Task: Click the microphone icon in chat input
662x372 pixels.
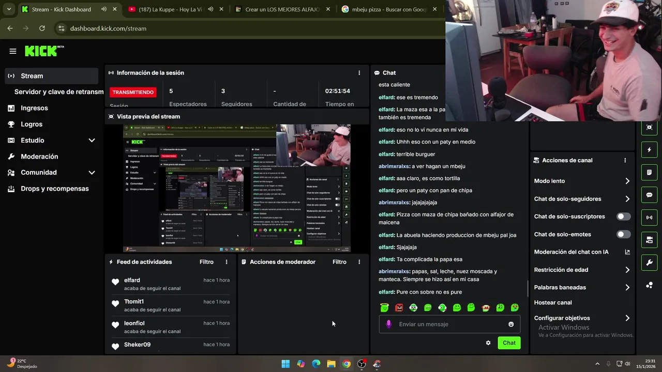Action: click(x=389, y=324)
